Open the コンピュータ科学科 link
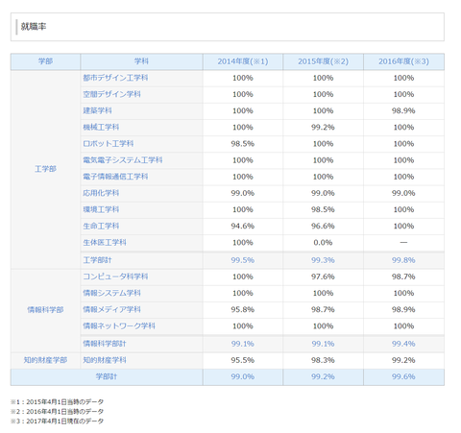Screen dimensions: 461x433 115,277
